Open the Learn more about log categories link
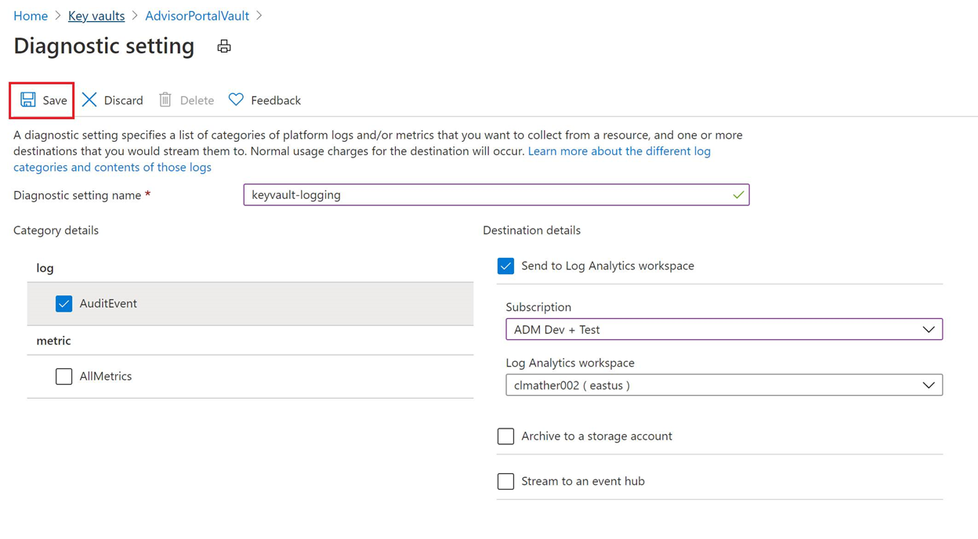 (619, 151)
